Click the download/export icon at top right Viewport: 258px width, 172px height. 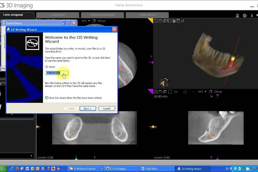click(237, 15)
